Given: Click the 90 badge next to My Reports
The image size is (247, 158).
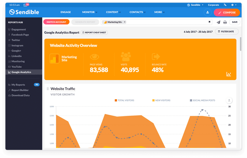Looking at the screenshot, I should (37, 85).
